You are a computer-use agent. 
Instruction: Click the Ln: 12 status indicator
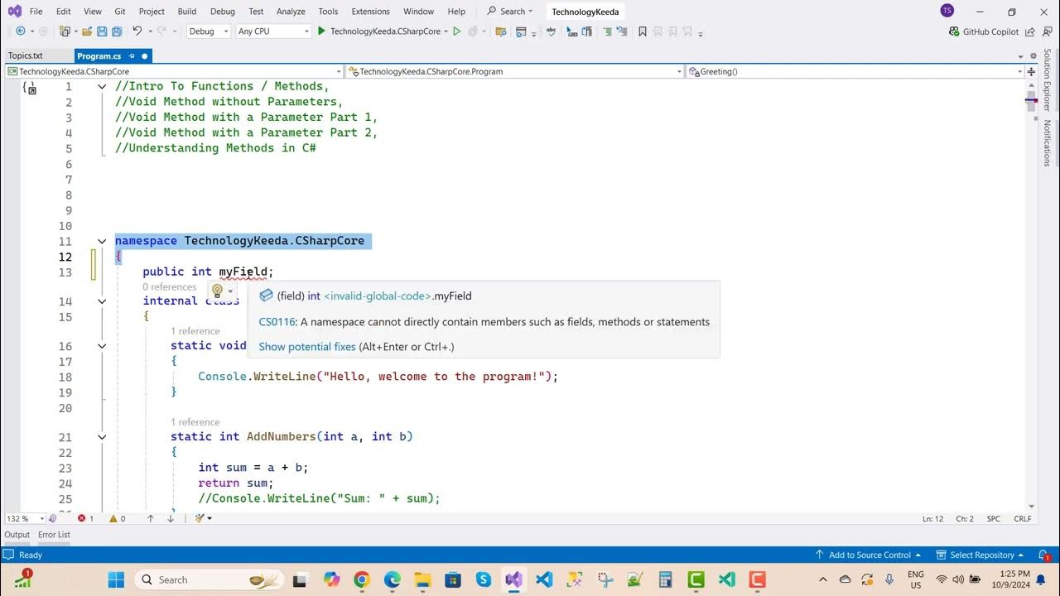(932, 519)
